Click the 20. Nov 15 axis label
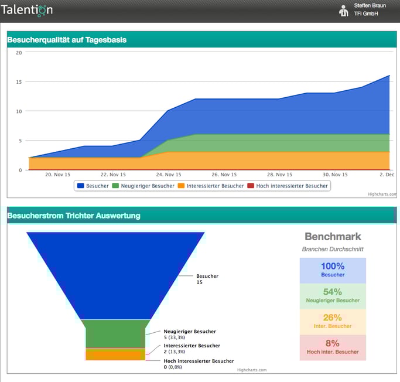The height and width of the screenshot is (382, 400). [57, 175]
